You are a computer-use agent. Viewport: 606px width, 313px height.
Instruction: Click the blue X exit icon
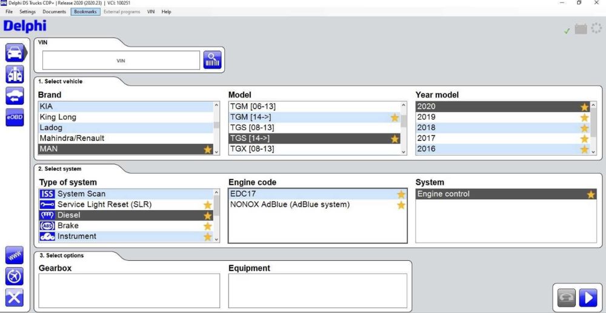click(15, 298)
